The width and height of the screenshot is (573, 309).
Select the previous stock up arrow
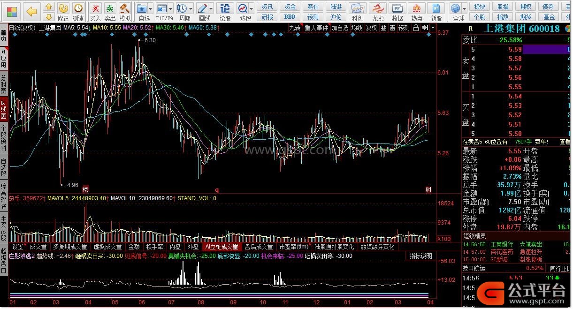tap(48, 7)
